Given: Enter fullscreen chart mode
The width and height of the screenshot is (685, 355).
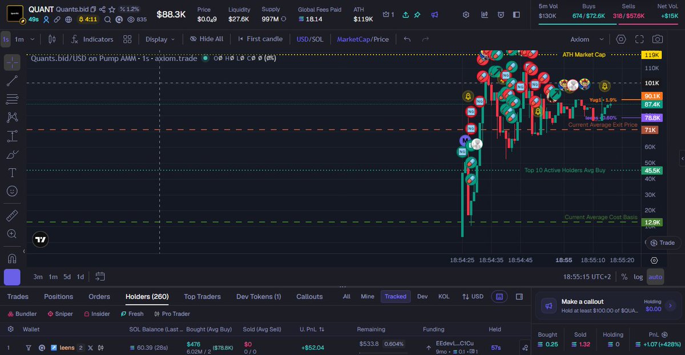Looking at the screenshot, I should tap(639, 39).
